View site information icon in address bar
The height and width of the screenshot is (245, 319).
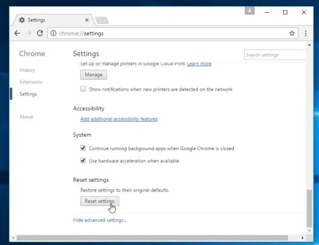[x=54, y=33]
